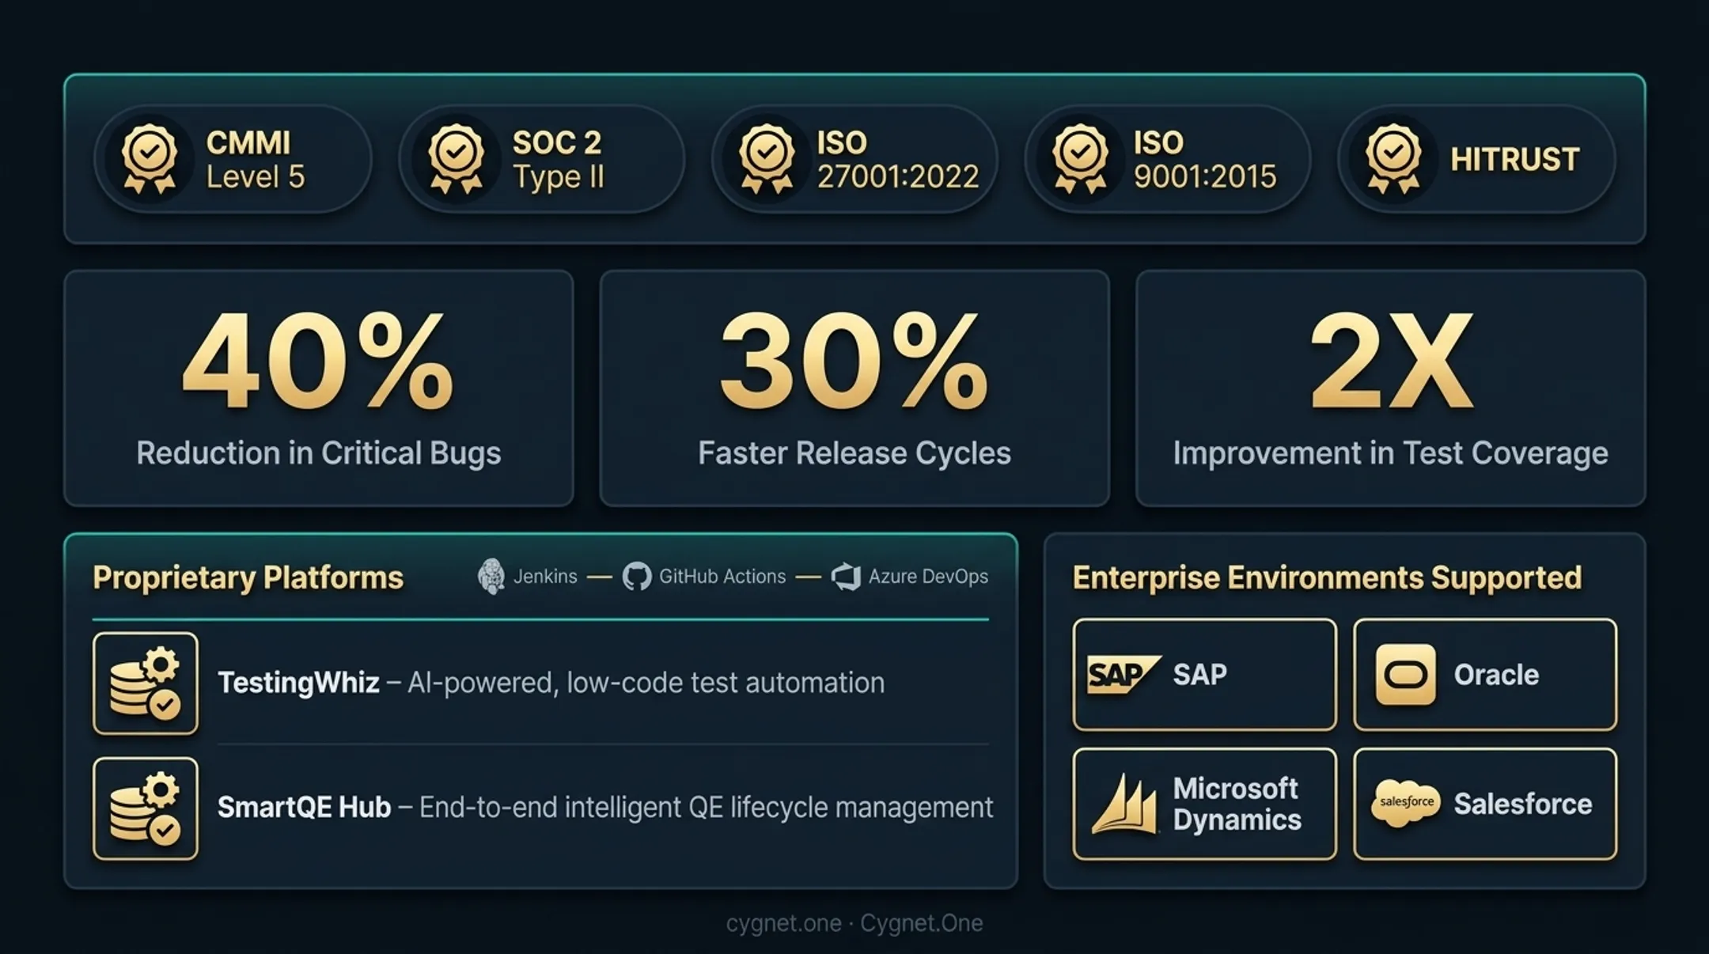Click the 'Oracle' text label
The height and width of the screenshot is (954, 1709).
point(1496,675)
